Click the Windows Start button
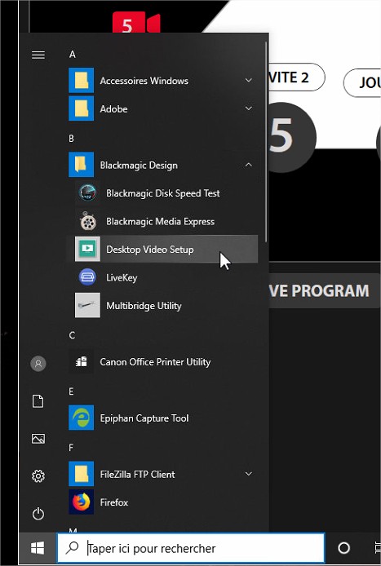The height and width of the screenshot is (566, 381). pos(38,548)
